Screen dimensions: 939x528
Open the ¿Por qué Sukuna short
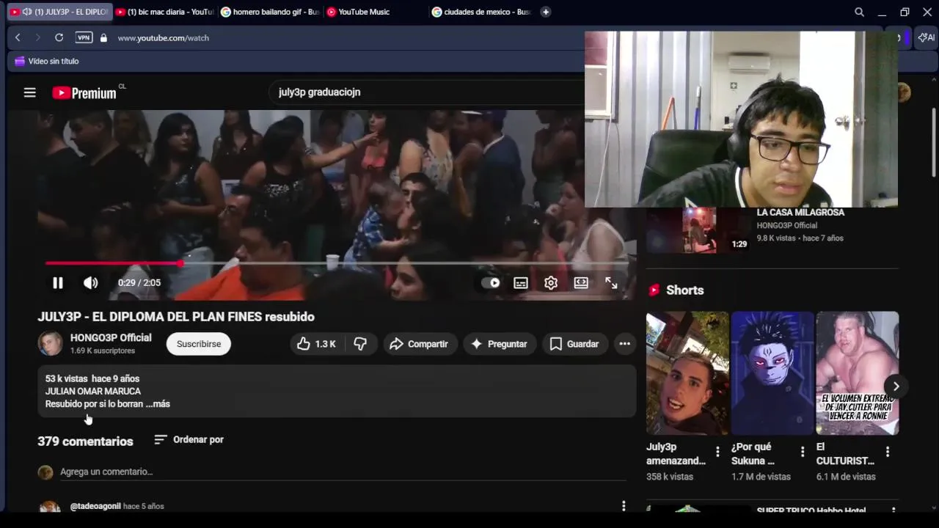(x=772, y=373)
